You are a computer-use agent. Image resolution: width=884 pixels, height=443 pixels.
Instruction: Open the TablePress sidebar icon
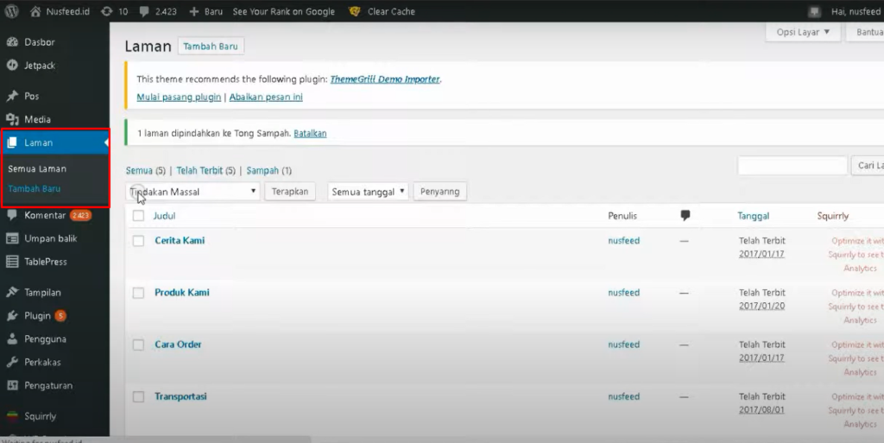[x=12, y=262]
